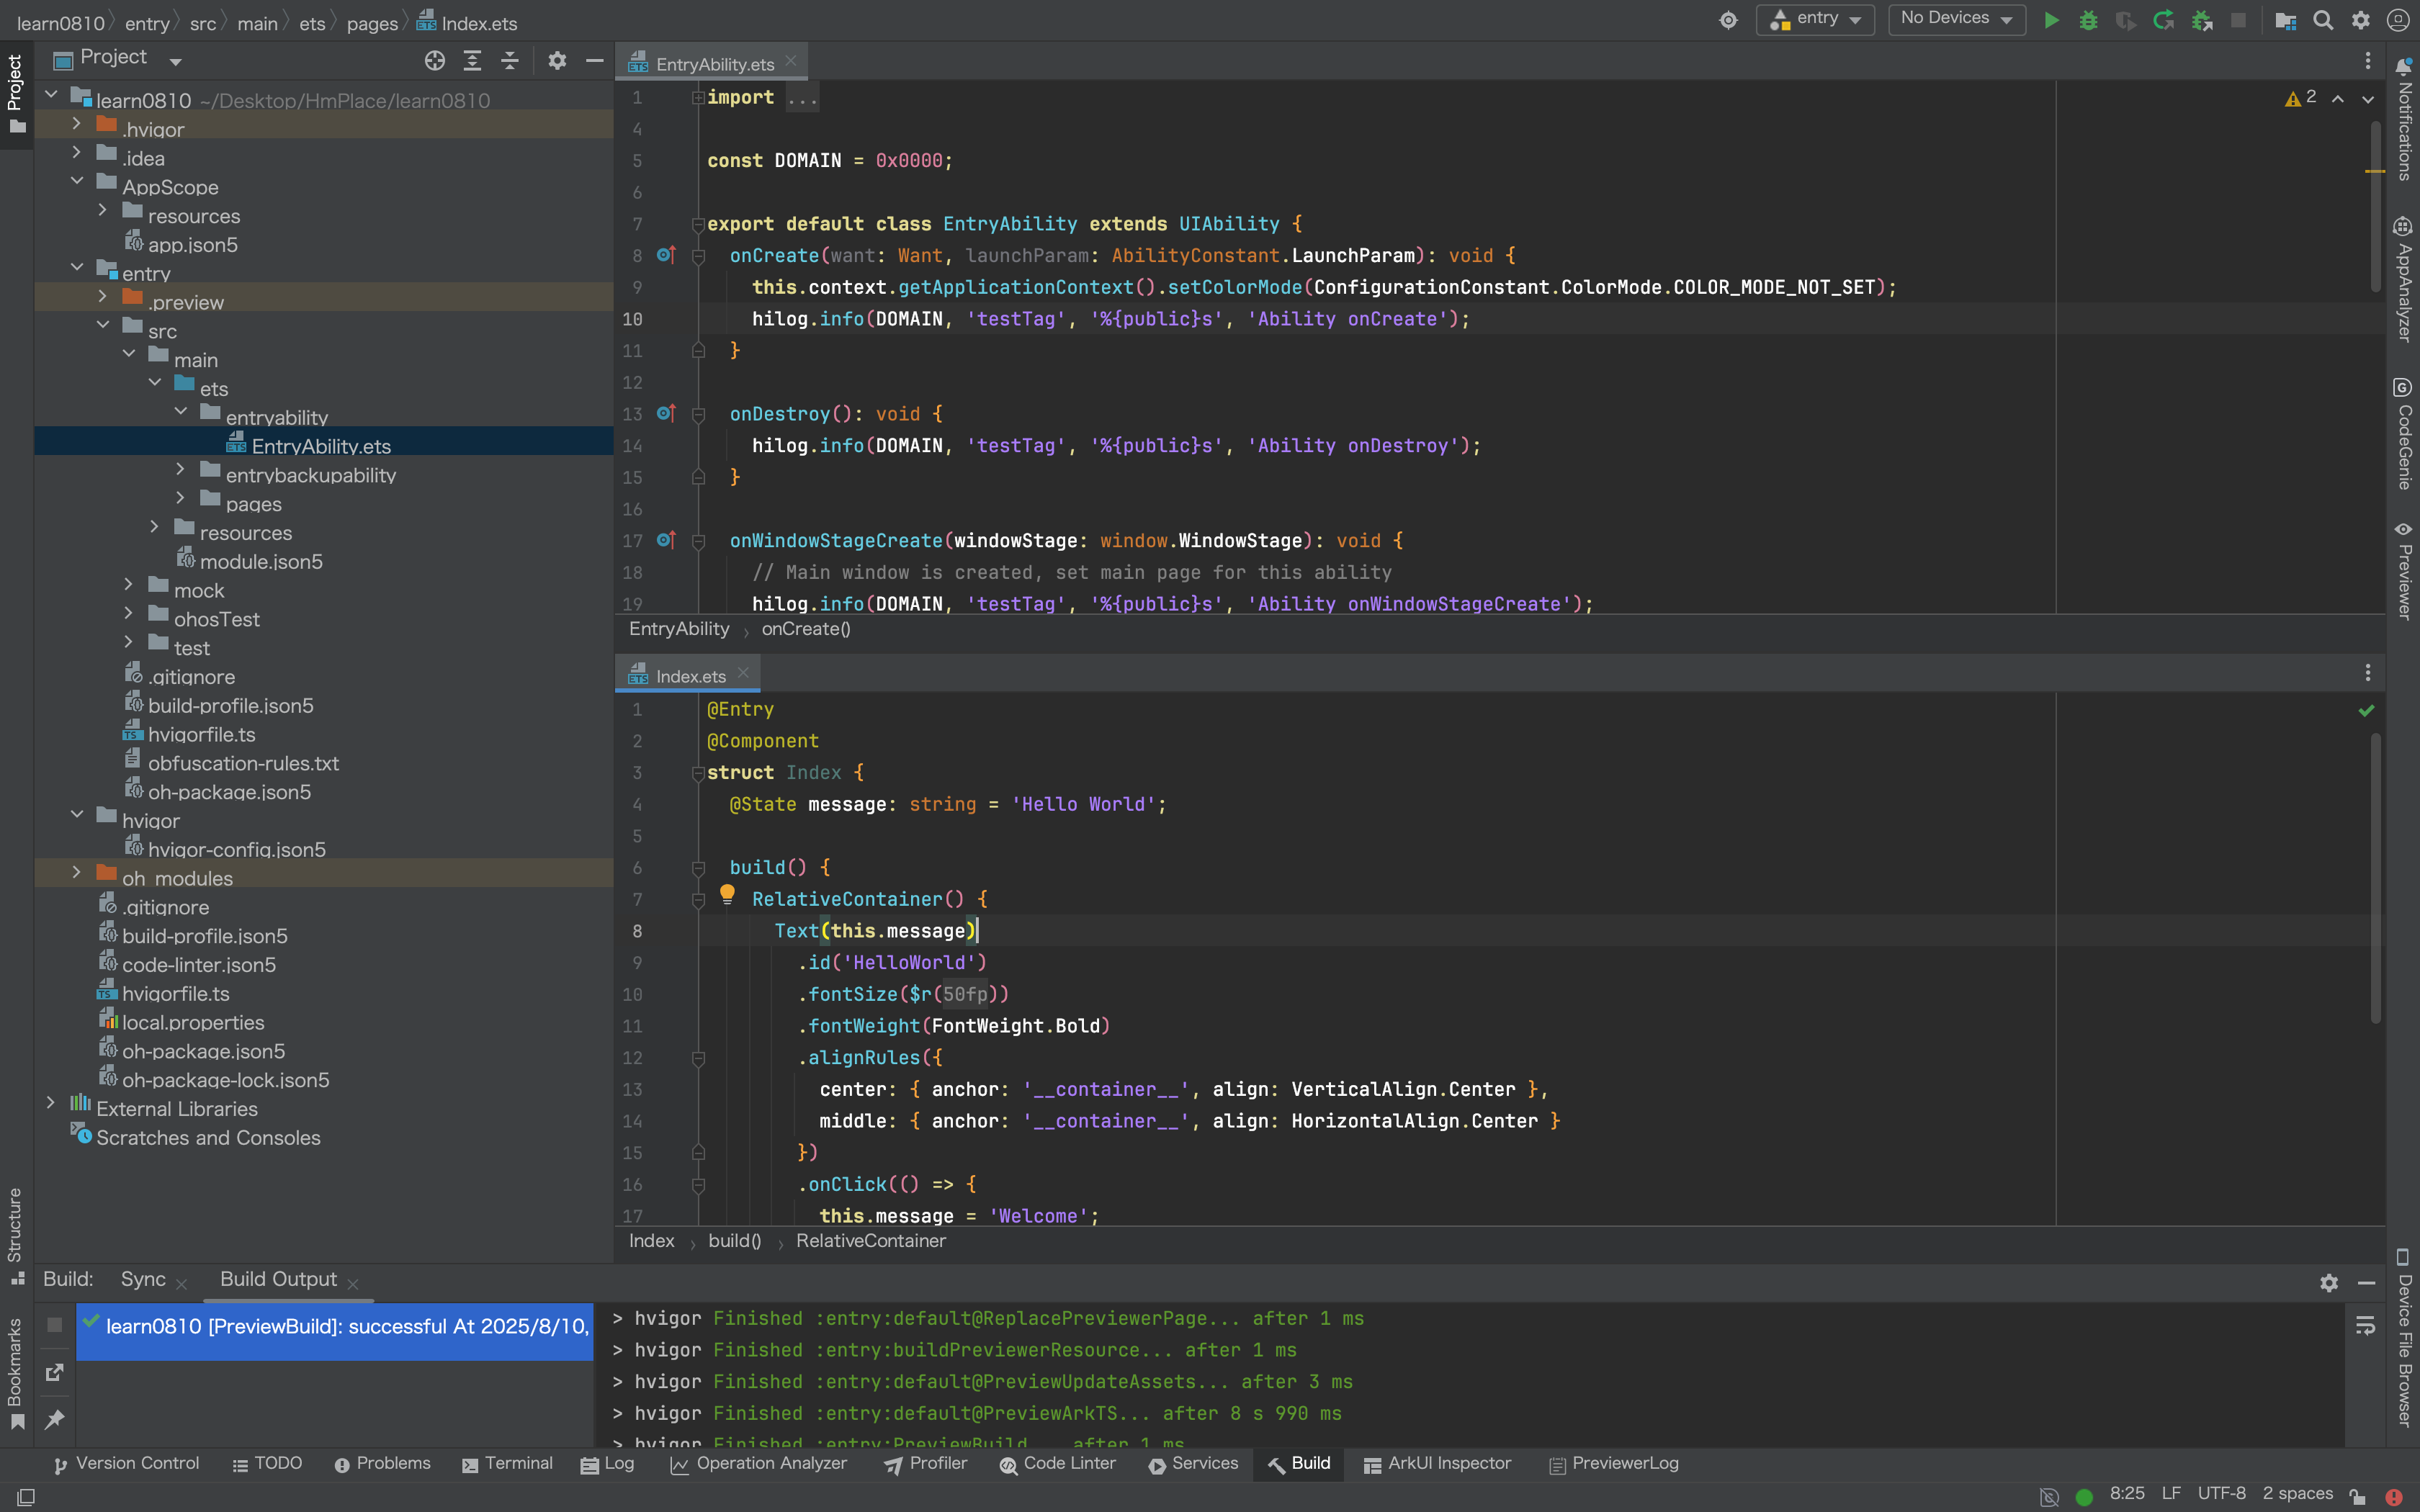Click attach debugger to process icon

pos(2201,20)
